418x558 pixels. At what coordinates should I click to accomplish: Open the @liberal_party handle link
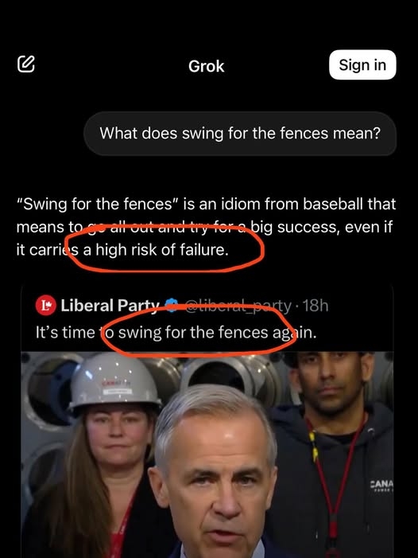[238, 306]
